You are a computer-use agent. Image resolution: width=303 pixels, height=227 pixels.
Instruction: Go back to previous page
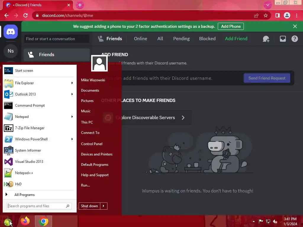[x=7, y=15]
